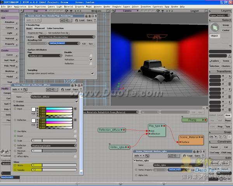Enable the Shadows disable checkbox
This screenshot has width=233, height=186.
coord(91,56)
